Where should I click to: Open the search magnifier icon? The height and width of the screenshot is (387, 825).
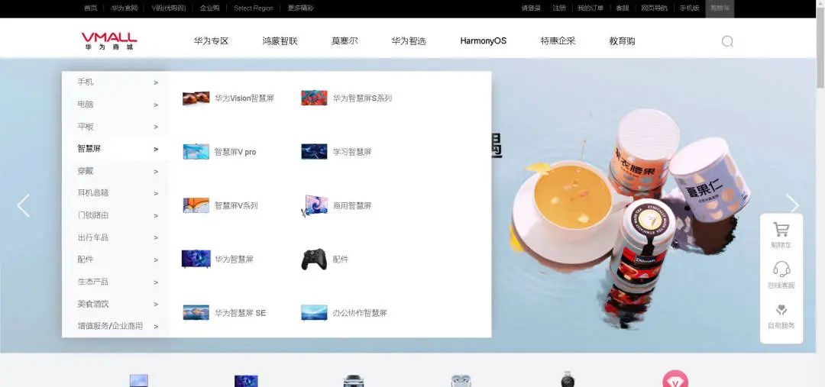click(x=727, y=41)
